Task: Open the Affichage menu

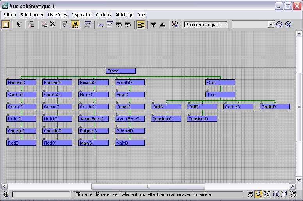Action: (124, 15)
